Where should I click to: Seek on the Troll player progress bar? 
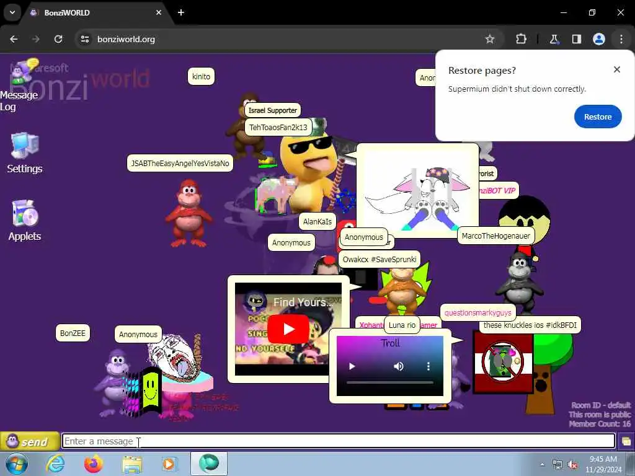(389, 382)
